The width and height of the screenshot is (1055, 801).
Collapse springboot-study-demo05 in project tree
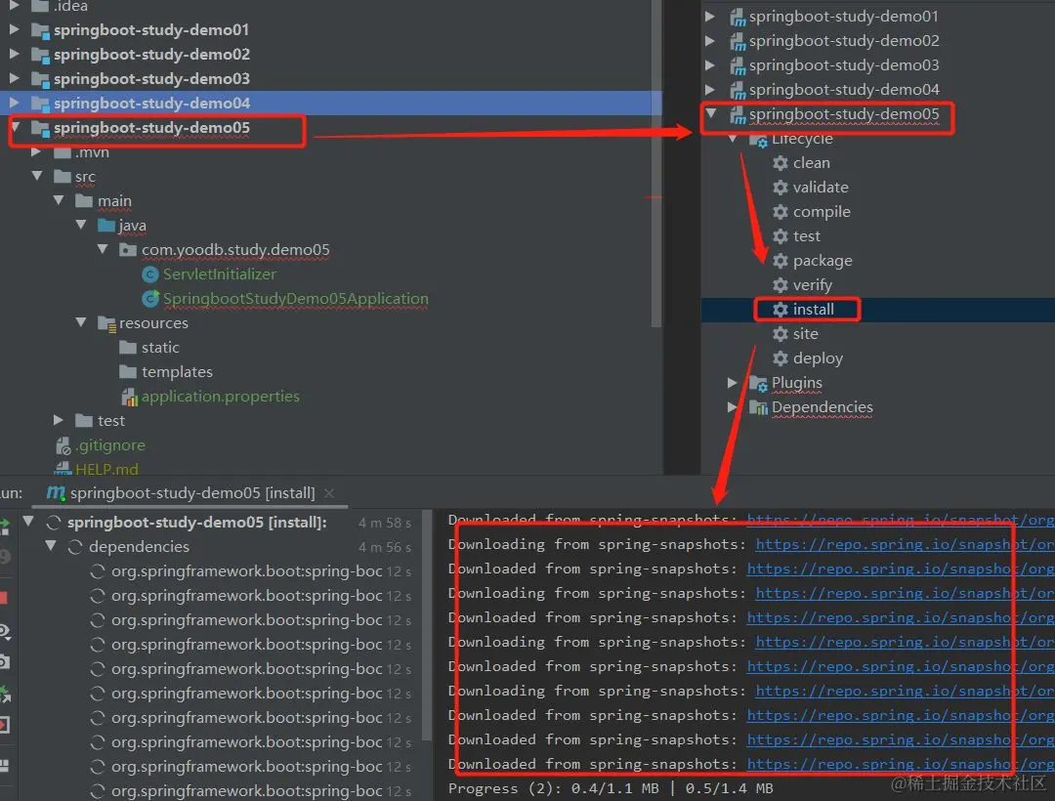[x=16, y=127]
